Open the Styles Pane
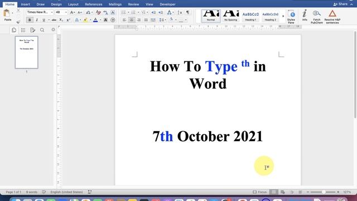The image size is (357, 201). (291, 16)
